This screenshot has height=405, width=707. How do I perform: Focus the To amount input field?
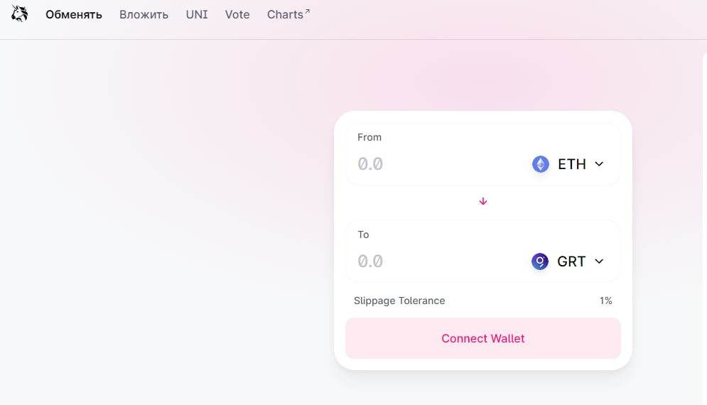coord(438,261)
